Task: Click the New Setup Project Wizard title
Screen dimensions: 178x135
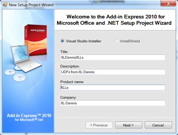Action: pyautogui.click(x=31, y=5)
